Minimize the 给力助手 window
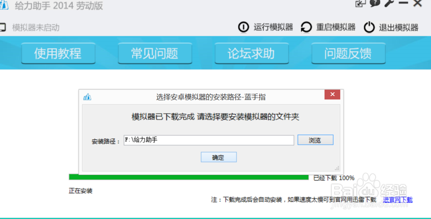Viewport: 431px width, 219px height. 403,3
